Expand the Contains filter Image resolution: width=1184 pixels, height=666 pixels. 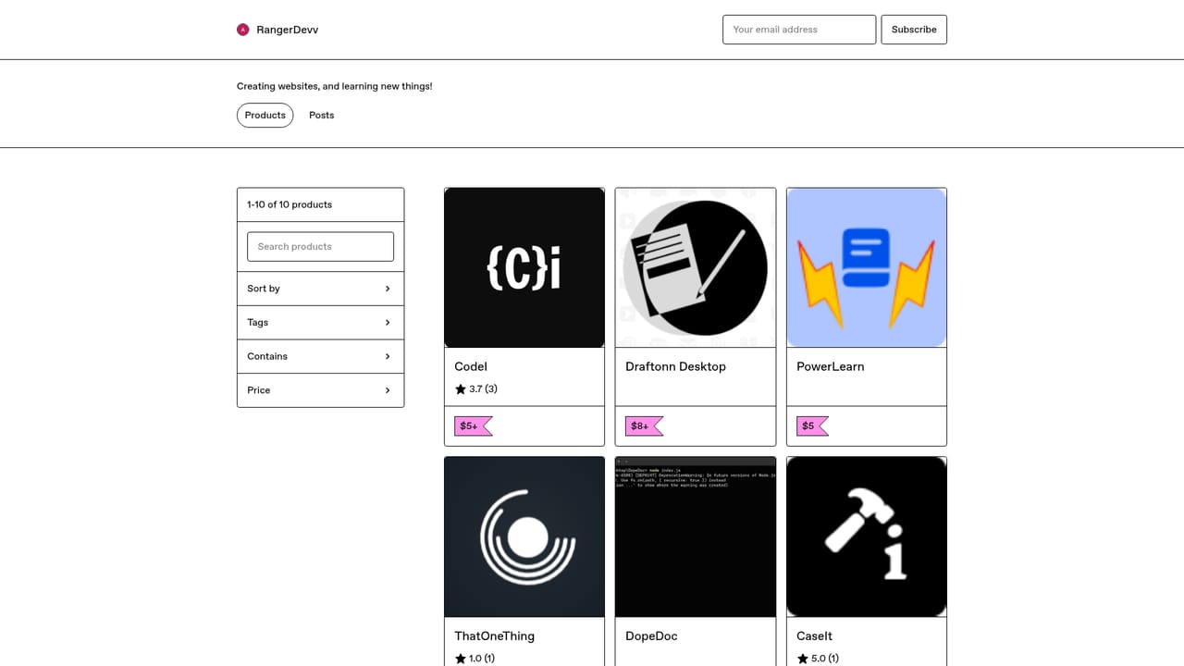coord(320,356)
